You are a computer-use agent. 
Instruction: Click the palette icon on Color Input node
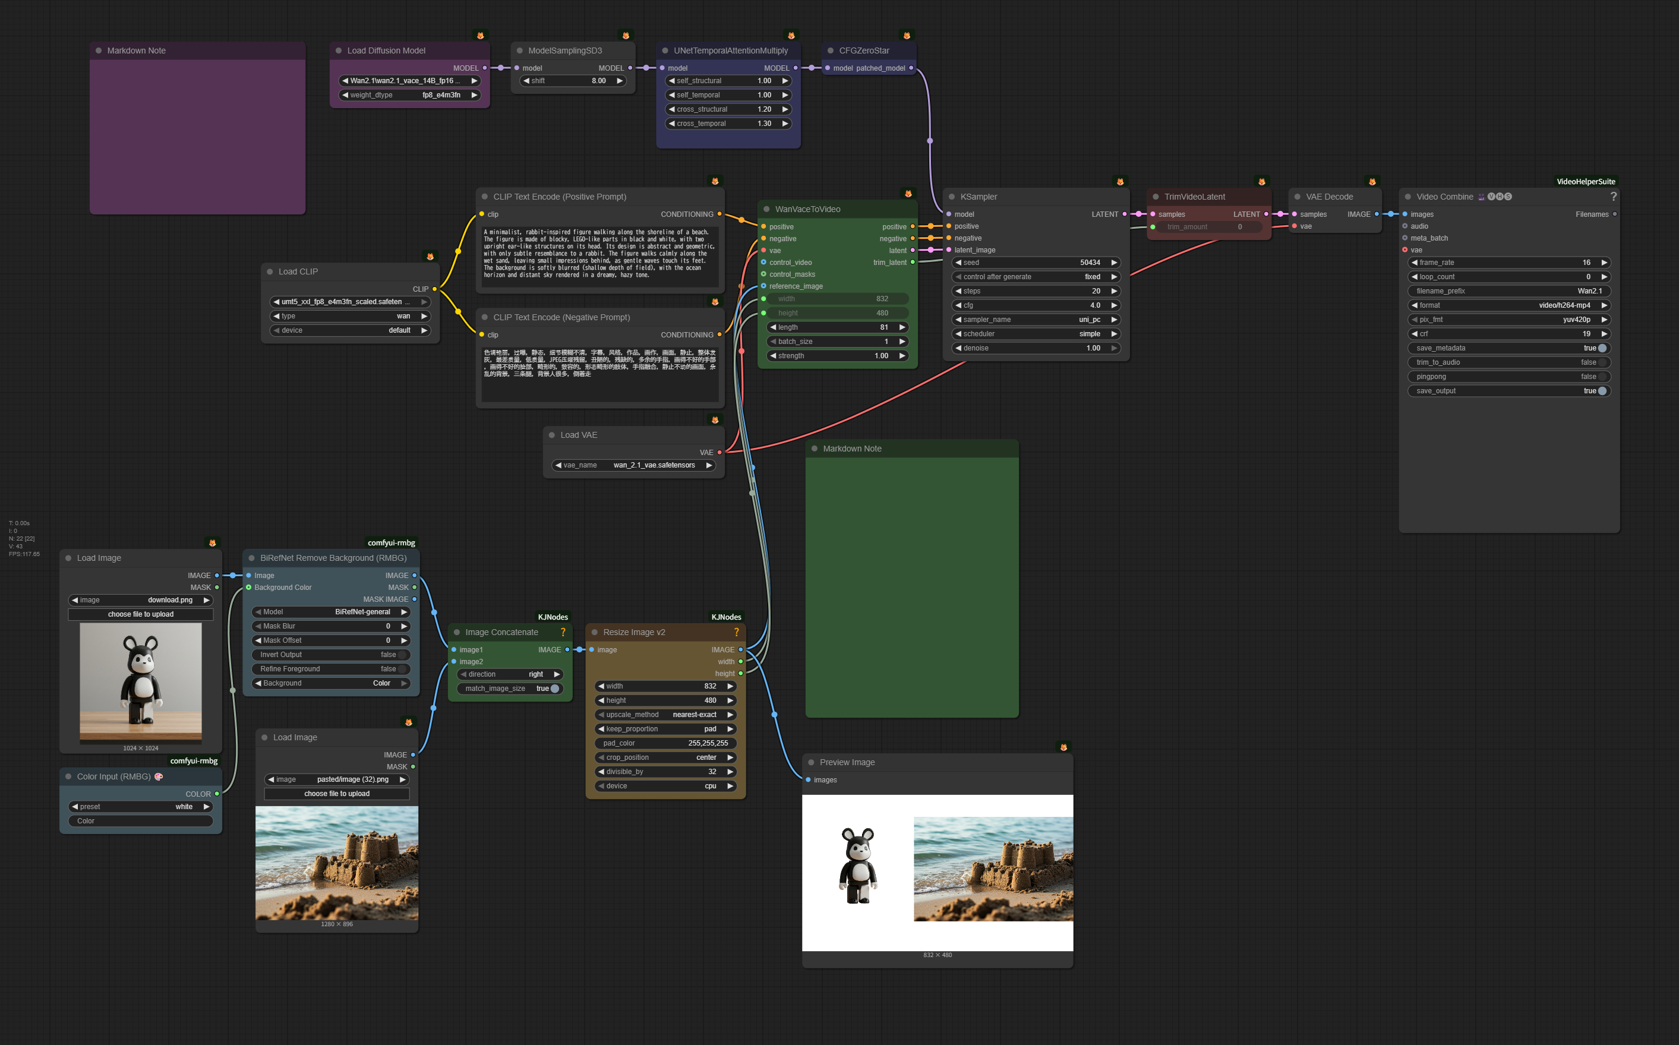[159, 777]
